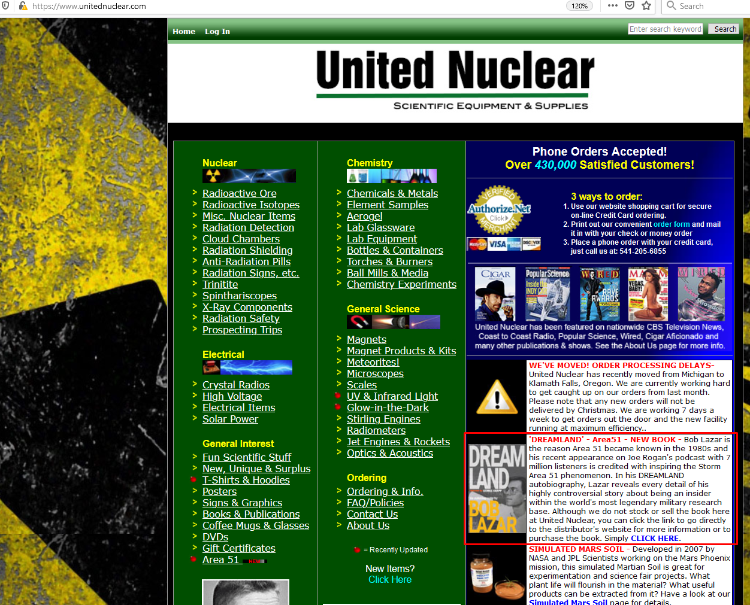Open the Aerogel link
The image size is (750, 605).
coord(365,216)
